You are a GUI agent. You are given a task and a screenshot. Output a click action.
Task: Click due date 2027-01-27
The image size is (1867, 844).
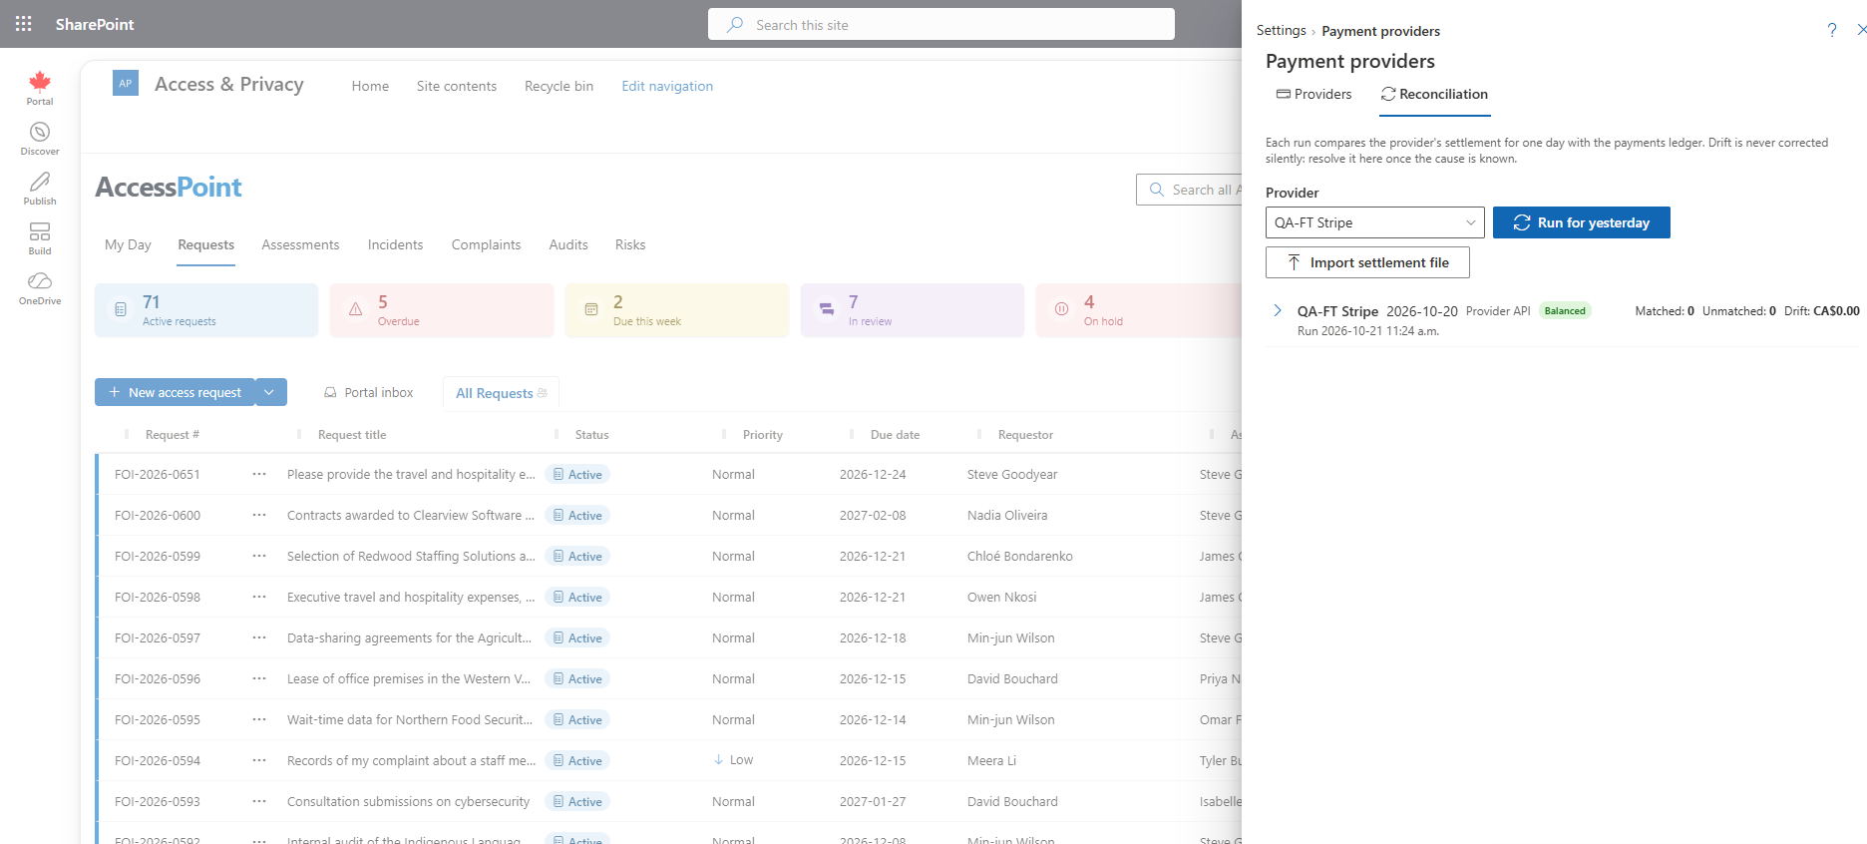pos(873,801)
